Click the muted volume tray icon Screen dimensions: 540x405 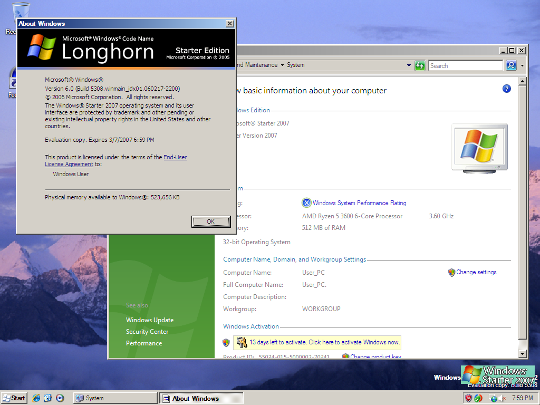pos(503,399)
